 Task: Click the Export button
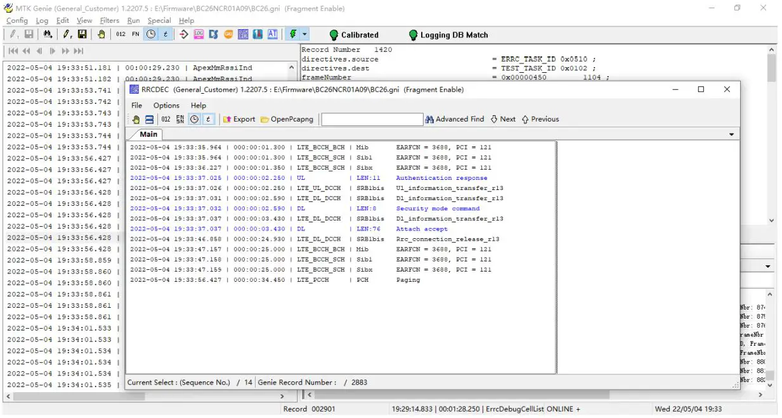pos(239,119)
